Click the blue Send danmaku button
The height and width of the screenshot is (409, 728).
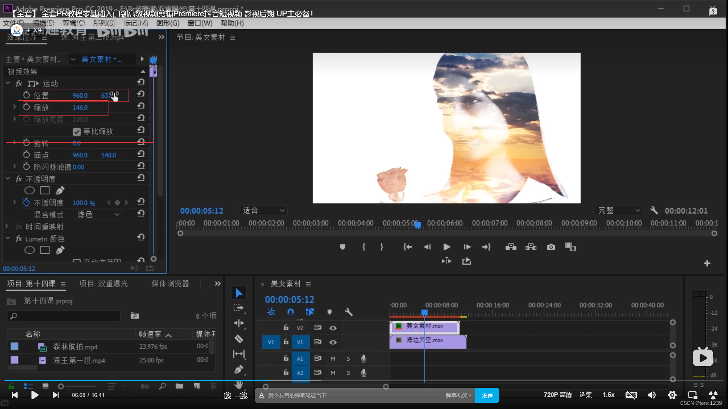(487, 395)
